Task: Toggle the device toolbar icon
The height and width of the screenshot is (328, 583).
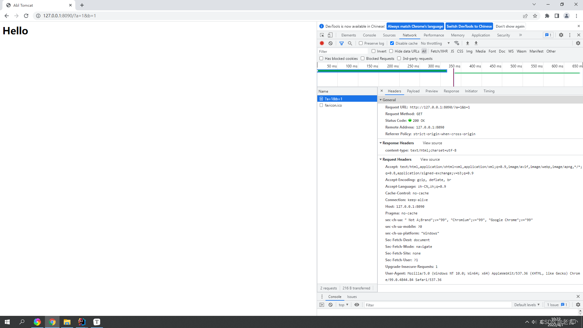Action: [x=330, y=35]
